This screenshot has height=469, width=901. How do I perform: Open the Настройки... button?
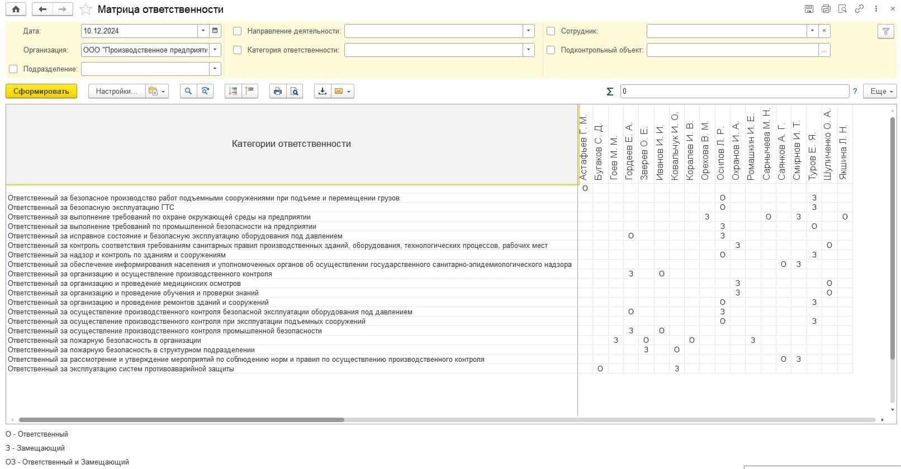click(x=116, y=91)
